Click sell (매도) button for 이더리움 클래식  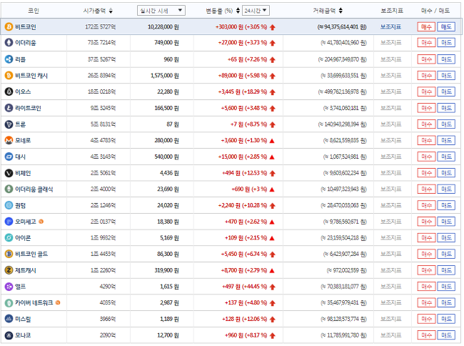click(x=446, y=189)
